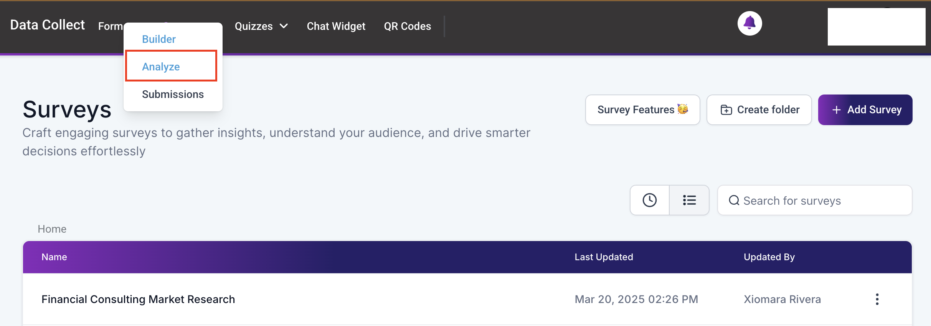The image size is (931, 326).
Task: Switch to recent view clock icon
Action: [650, 200]
